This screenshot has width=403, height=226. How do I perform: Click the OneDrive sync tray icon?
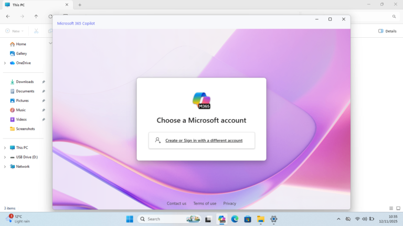348,219
